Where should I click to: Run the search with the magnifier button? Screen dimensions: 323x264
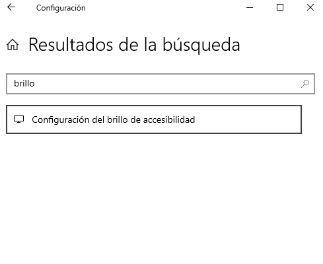305,84
